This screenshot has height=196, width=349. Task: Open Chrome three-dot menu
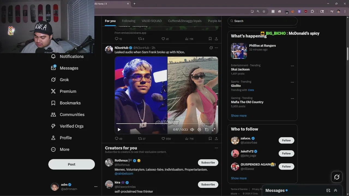tap(345, 11)
